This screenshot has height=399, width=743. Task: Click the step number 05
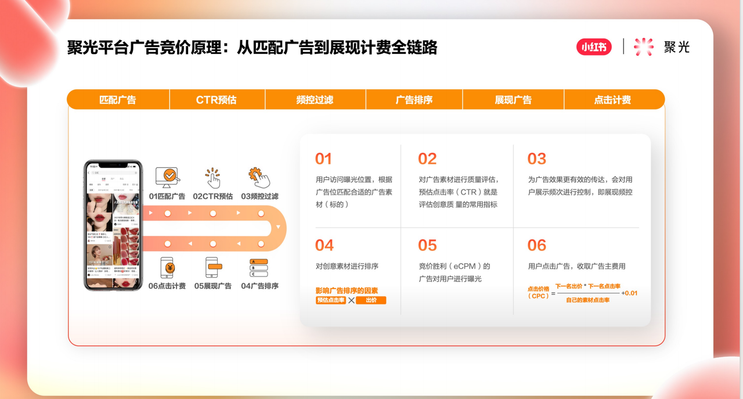coord(427,245)
